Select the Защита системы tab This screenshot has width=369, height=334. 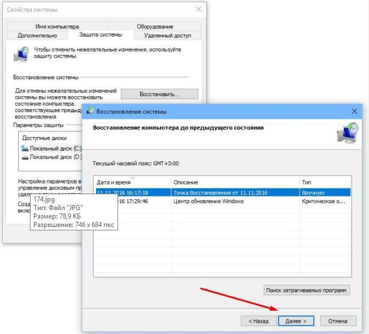pos(101,35)
